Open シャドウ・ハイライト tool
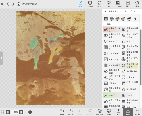This screenshot has width=142, height=116. click(130, 65)
